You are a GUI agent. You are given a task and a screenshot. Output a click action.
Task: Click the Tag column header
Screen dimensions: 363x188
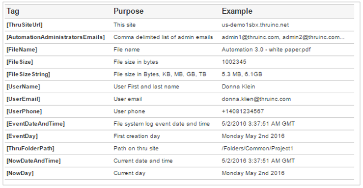pyautogui.click(x=13, y=11)
